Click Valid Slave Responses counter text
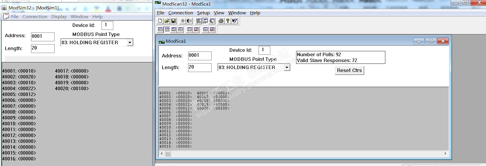Screen dimensions: 486x166 coord(327,60)
